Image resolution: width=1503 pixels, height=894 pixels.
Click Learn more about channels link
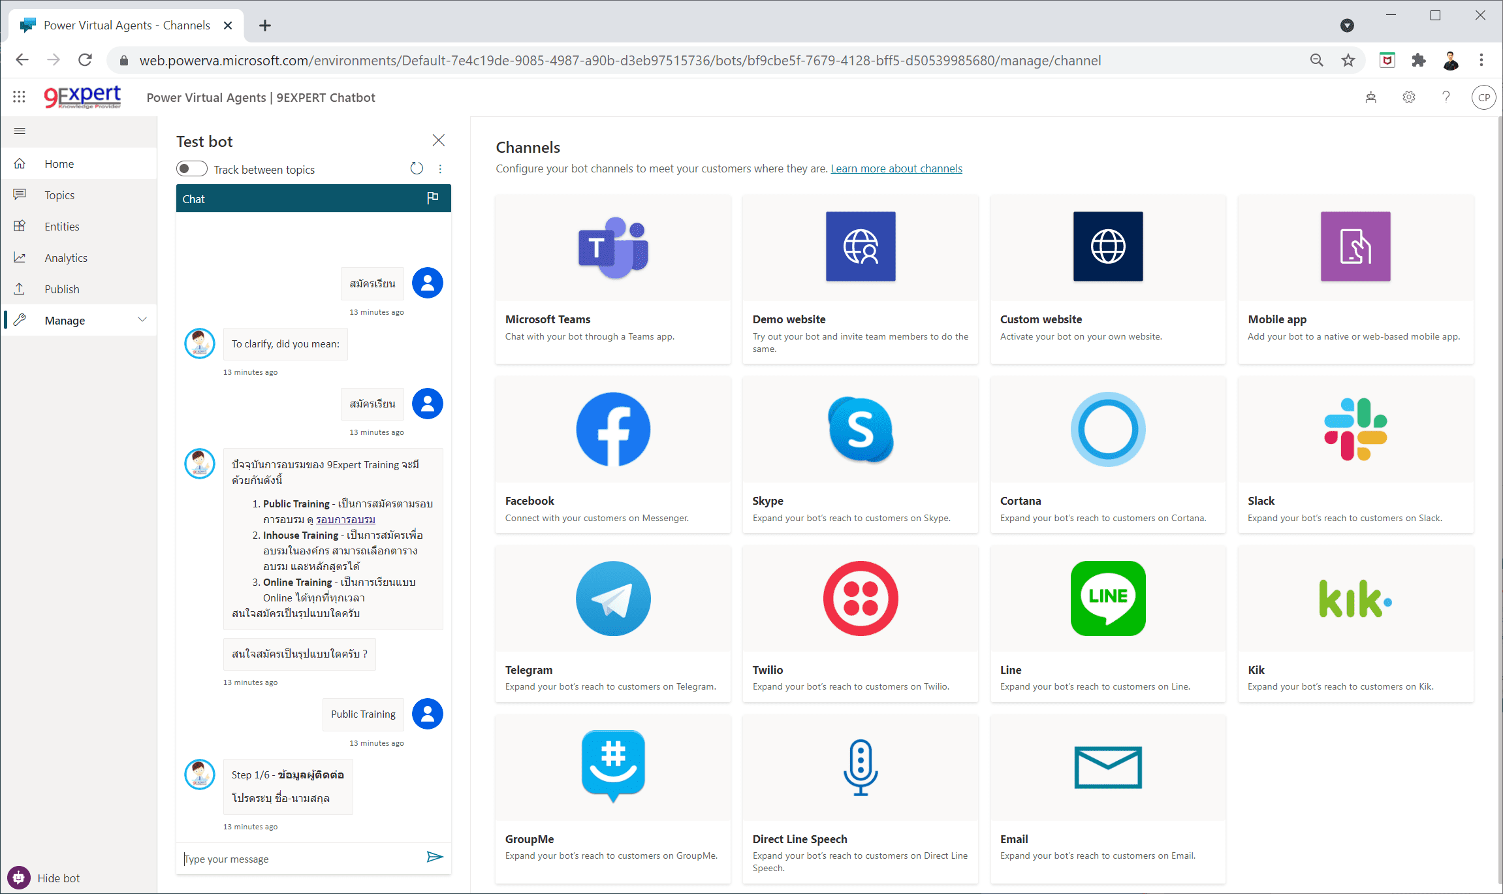pos(896,168)
